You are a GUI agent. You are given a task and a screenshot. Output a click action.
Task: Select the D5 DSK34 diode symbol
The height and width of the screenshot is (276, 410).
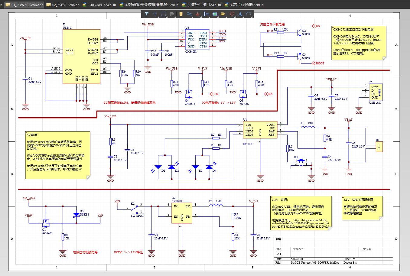(x=76, y=215)
